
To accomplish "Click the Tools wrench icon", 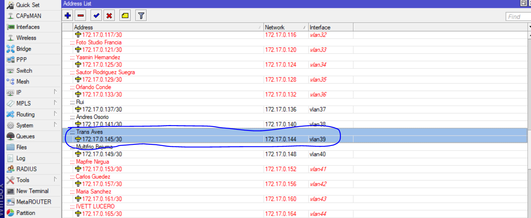I will pos(10,180).
